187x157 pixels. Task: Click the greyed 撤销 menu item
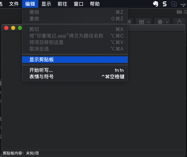pyautogui.click(x=75, y=12)
